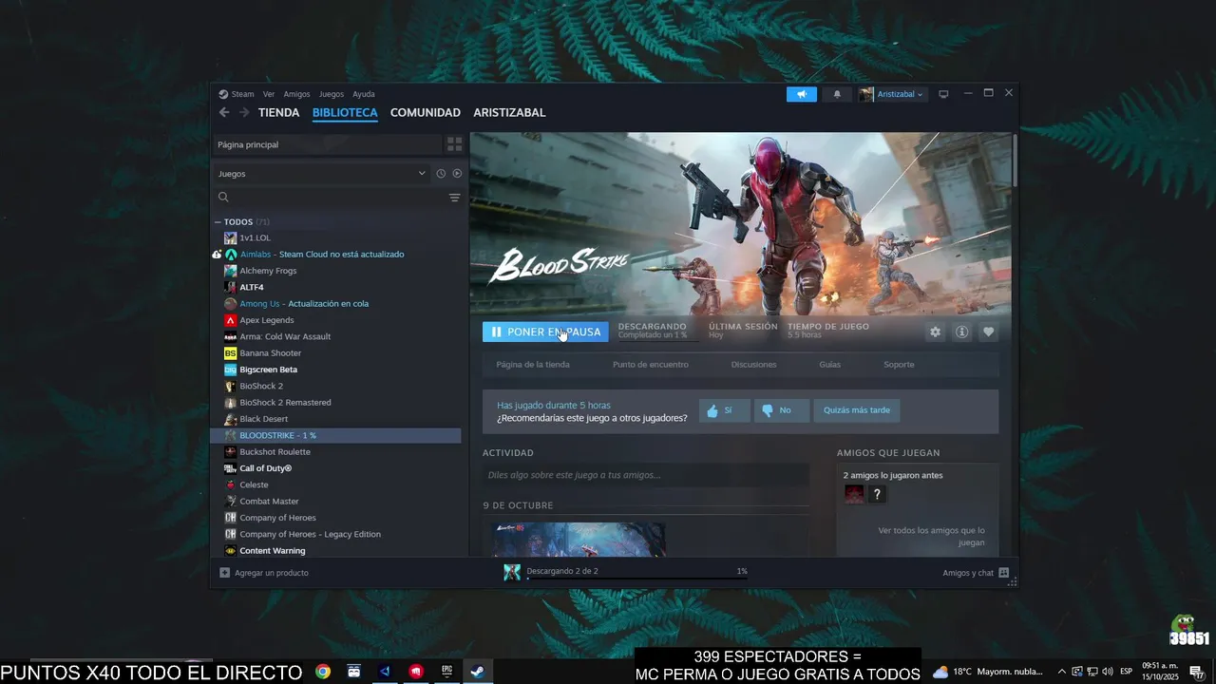Click the activity status text field
This screenshot has height=684, width=1216.
click(x=645, y=475)
